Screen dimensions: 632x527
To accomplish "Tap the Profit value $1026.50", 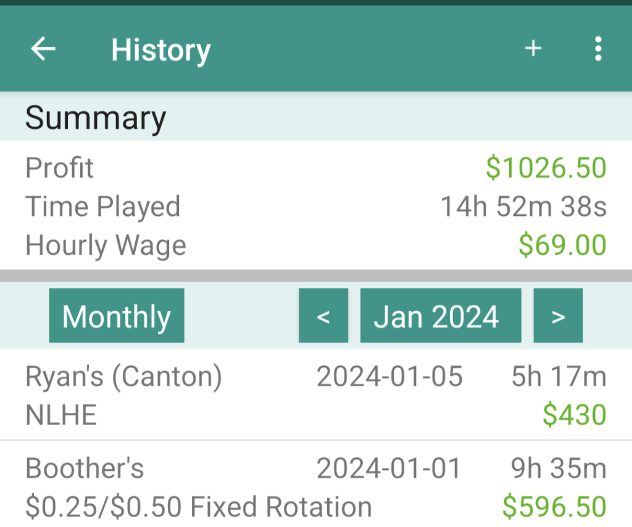I will tap(546, 168).
